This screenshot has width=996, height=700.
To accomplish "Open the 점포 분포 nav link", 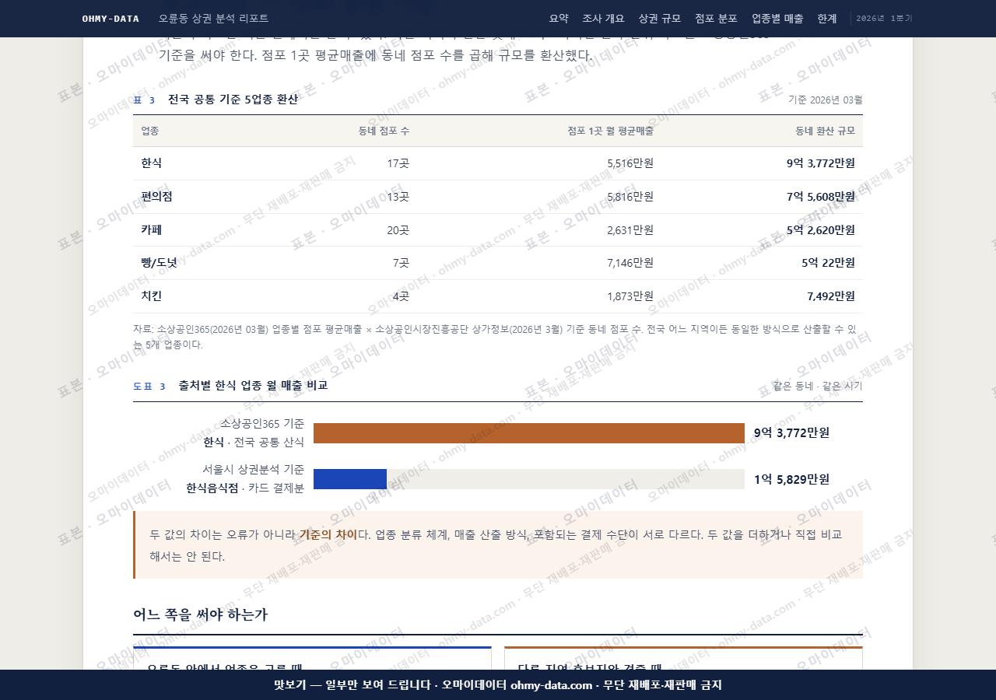I will pos(716,19).
